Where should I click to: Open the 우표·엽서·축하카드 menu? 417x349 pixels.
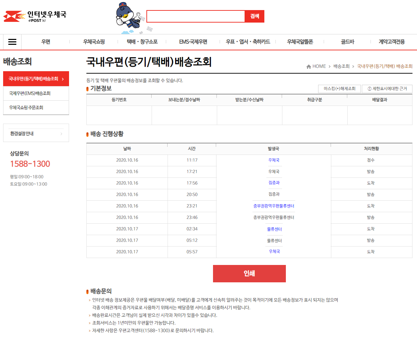[248, 42]
